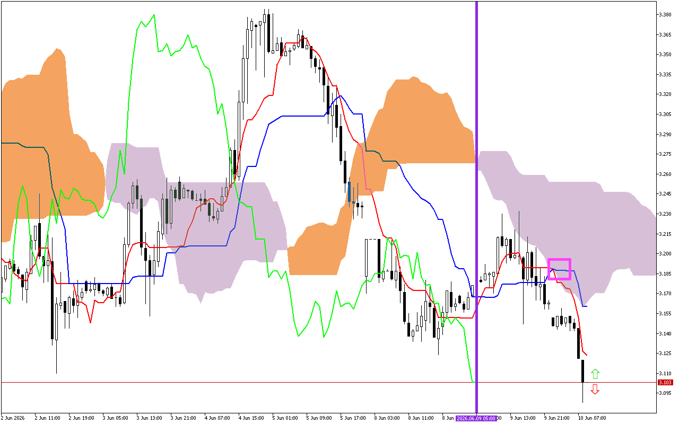679x424 pixels.
Task: Click the 3.275 price axis label
Action: 665,154
